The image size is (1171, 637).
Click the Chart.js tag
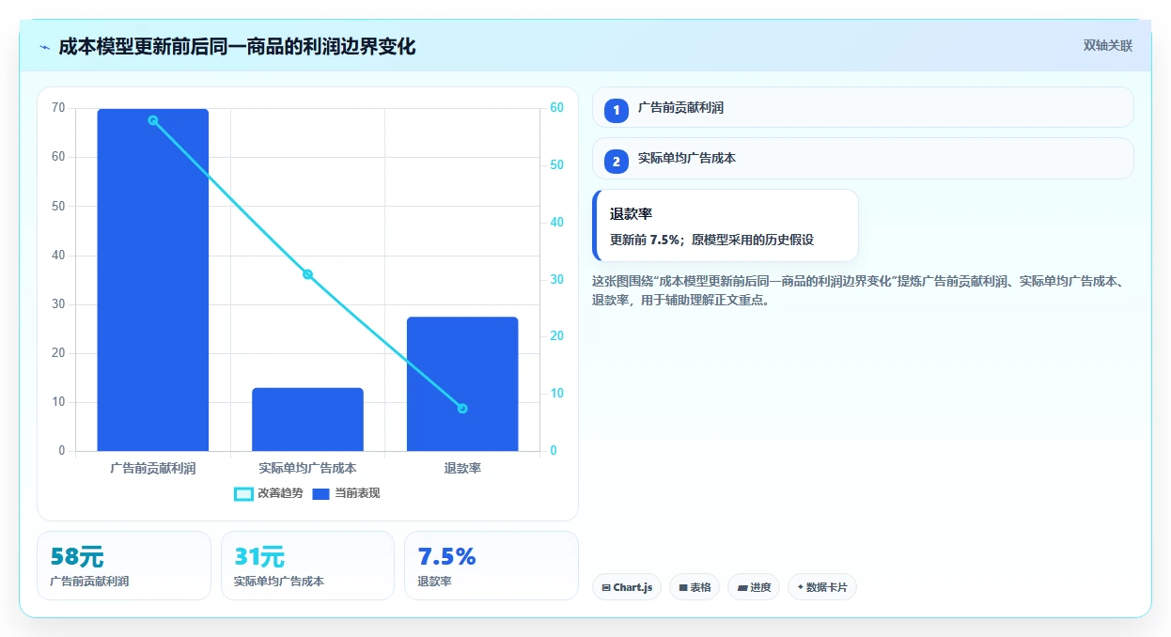click(x=627, y=587)
